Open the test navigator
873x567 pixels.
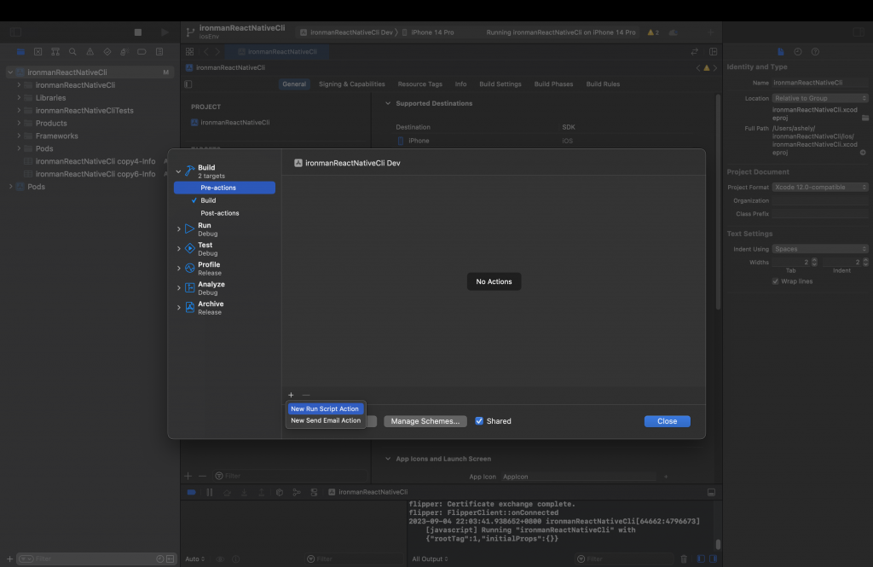pyautogui.click(x=107, y=52)
